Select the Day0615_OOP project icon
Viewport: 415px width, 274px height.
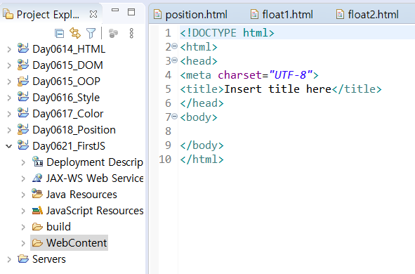click(23, 81)
